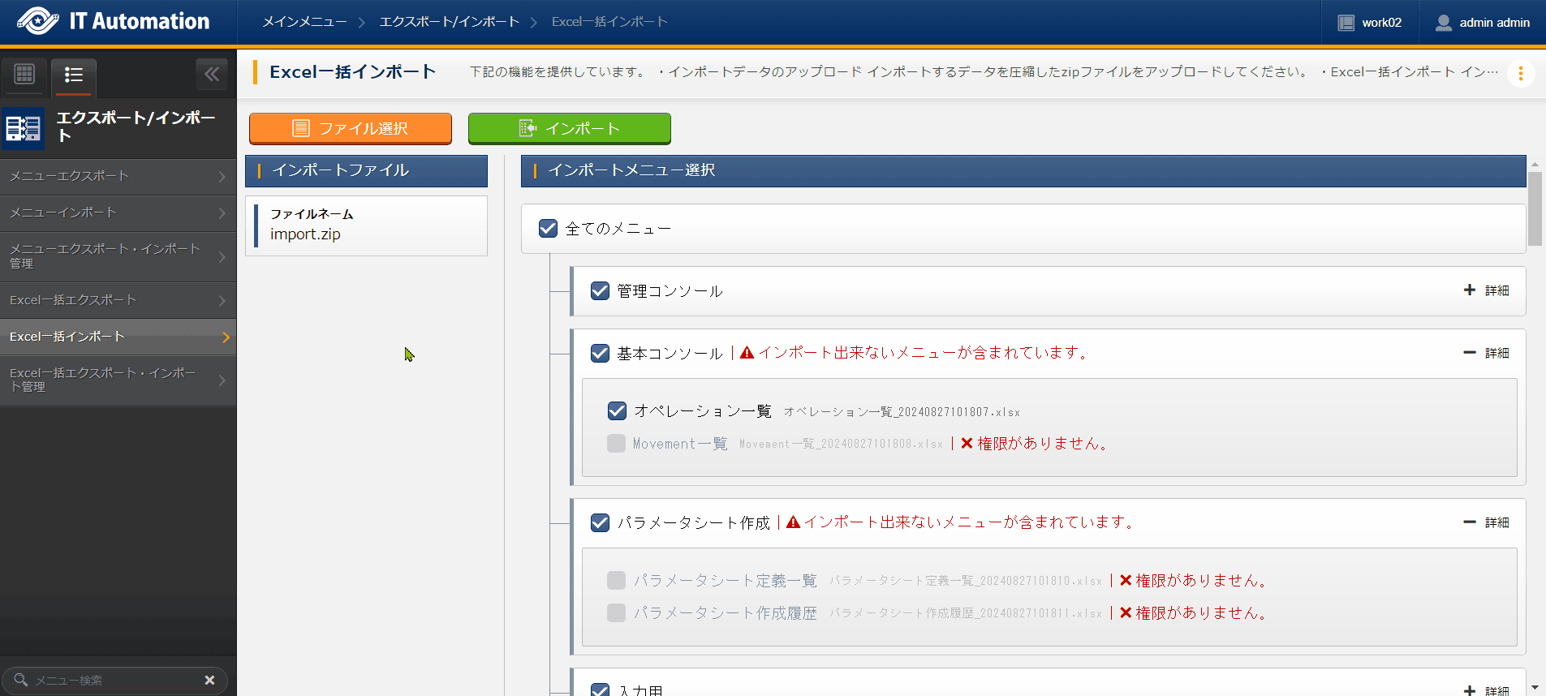Collapse パラメータシート作成 details section
The image size is (1546, 696).
point(1487,522)
